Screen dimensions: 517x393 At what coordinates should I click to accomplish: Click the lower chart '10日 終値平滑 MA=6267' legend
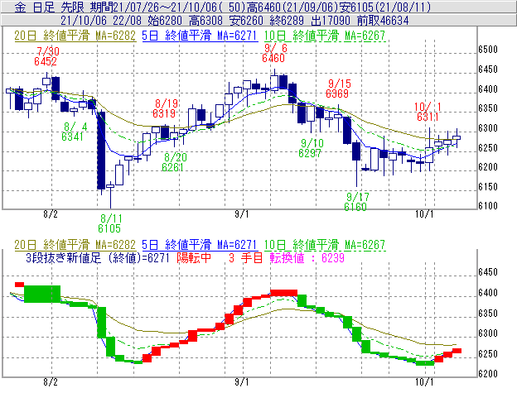[x=325, y=245]
